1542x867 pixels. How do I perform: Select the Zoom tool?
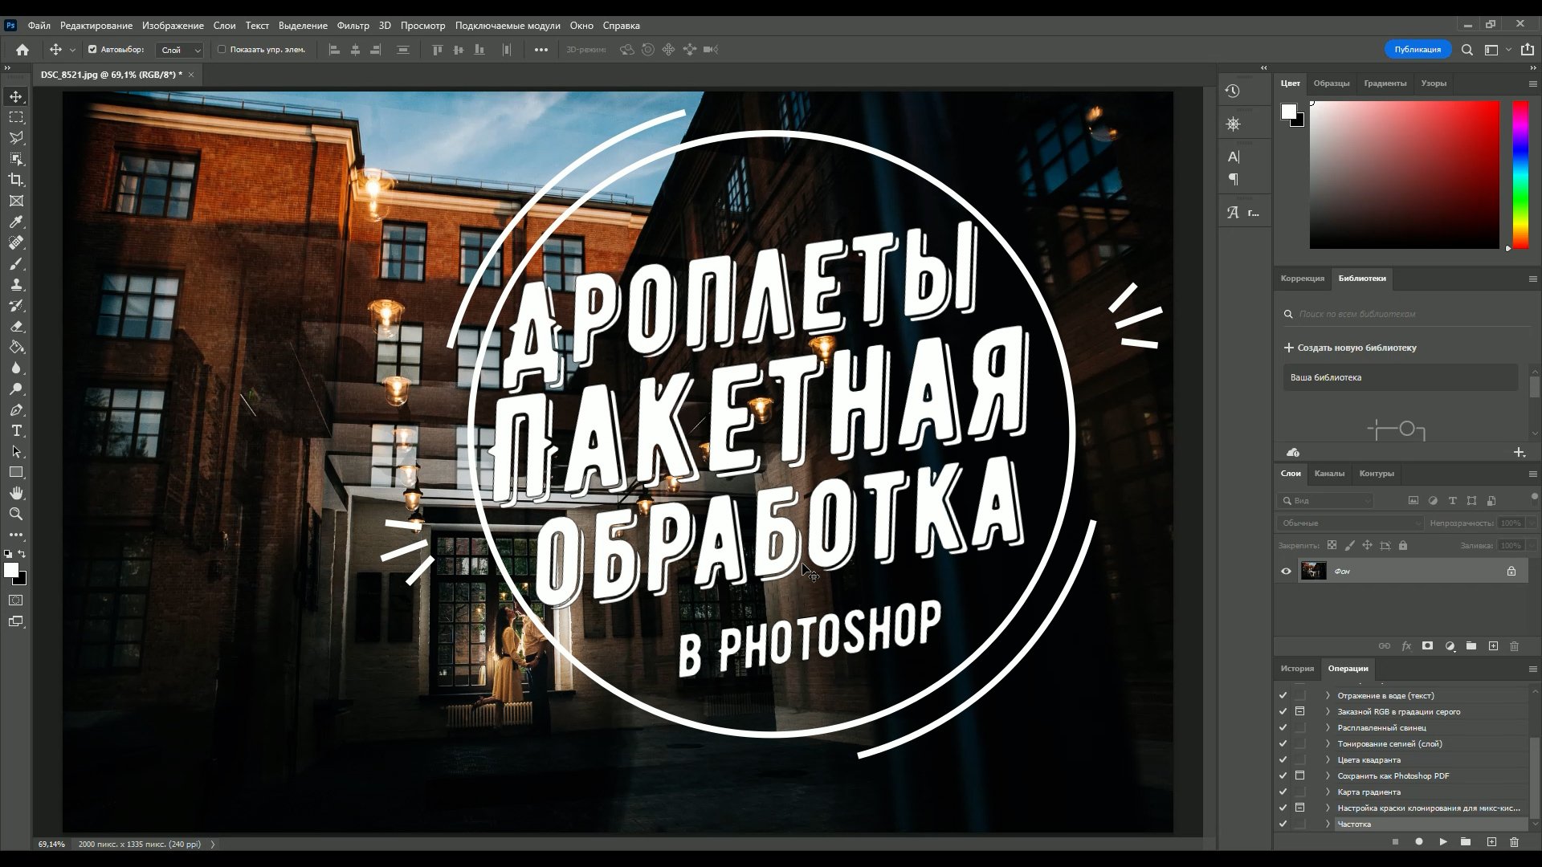[16, 514]
